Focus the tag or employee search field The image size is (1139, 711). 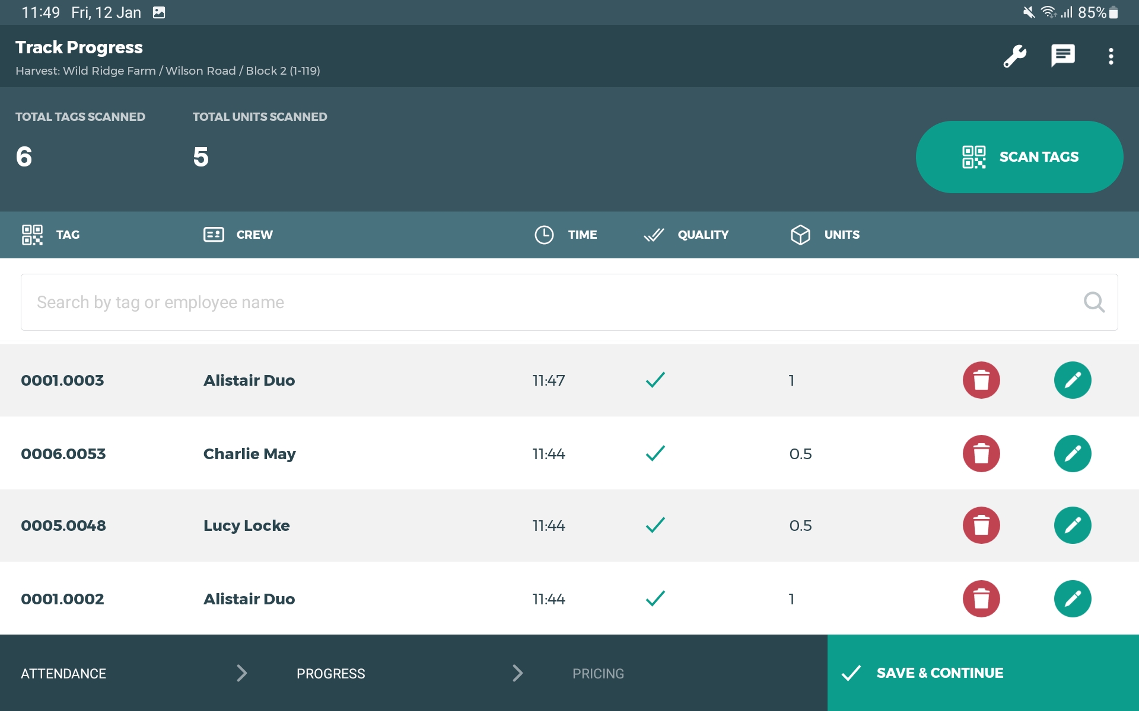click(x=534, y=302)
